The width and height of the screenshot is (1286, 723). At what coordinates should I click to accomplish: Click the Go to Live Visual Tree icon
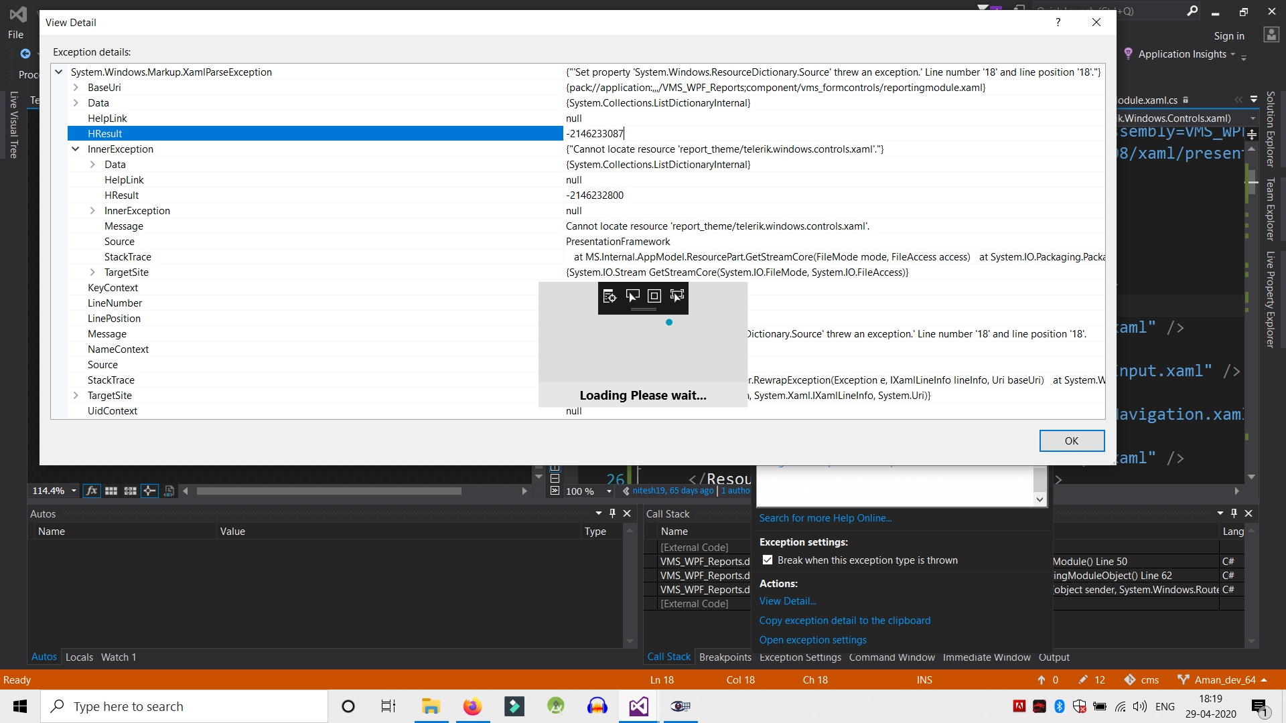point(609,296)
